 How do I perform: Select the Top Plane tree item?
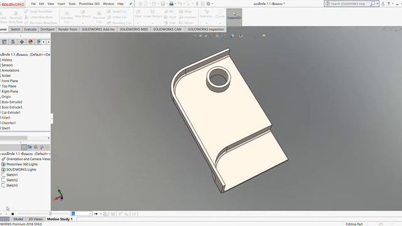[x=9, y=86]
